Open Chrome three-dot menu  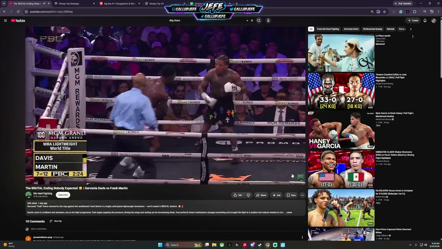click(438, 11)
